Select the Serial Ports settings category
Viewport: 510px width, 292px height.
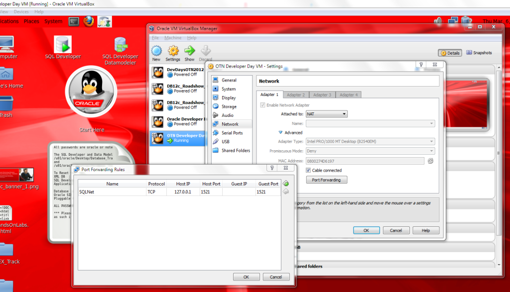pyautogui.click(x=231, y=132)
